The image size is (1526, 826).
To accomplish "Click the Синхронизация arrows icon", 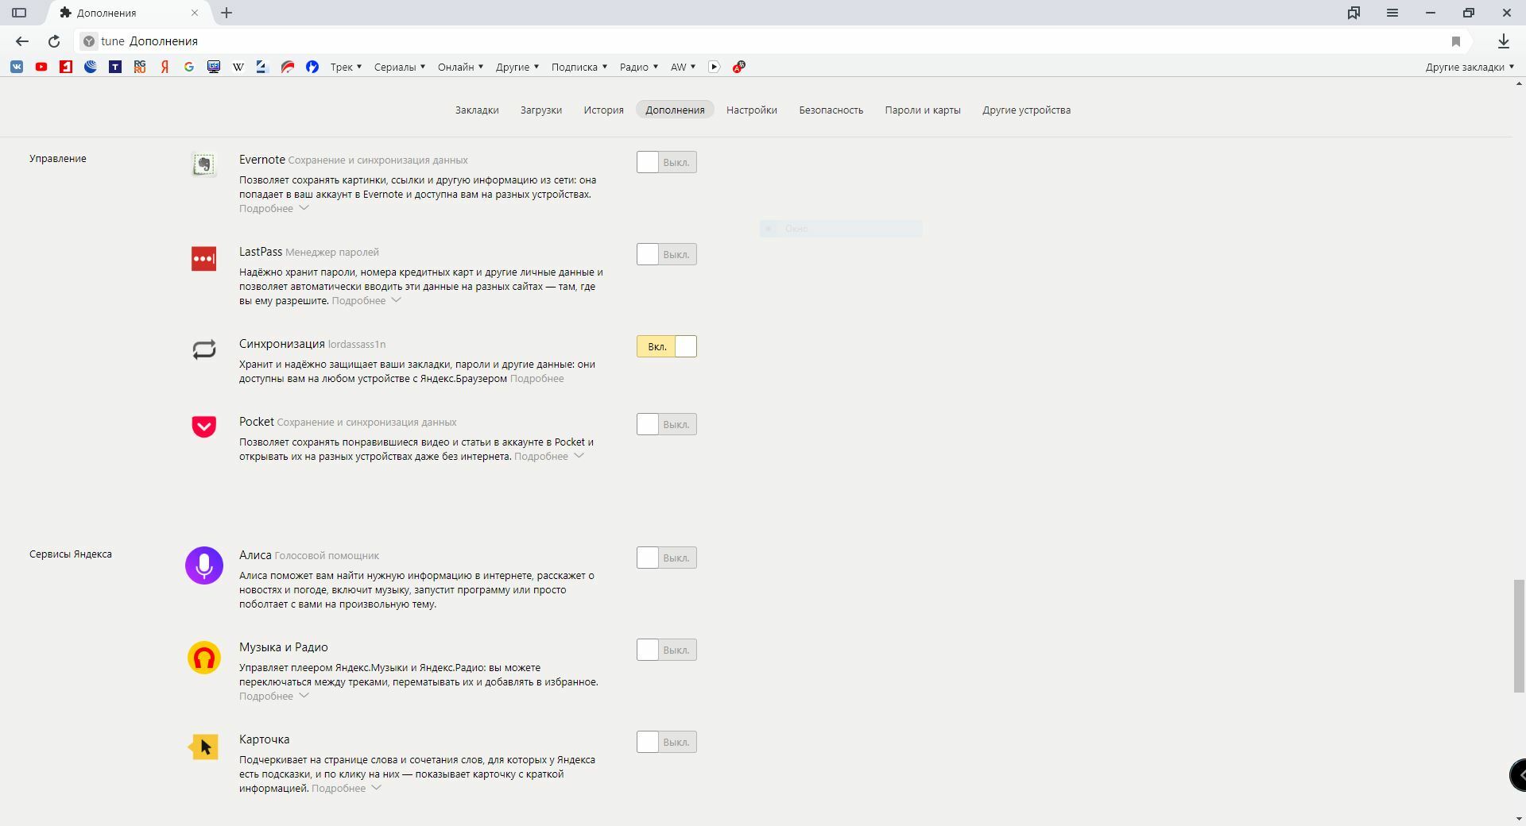I will [x=204, y=349].
